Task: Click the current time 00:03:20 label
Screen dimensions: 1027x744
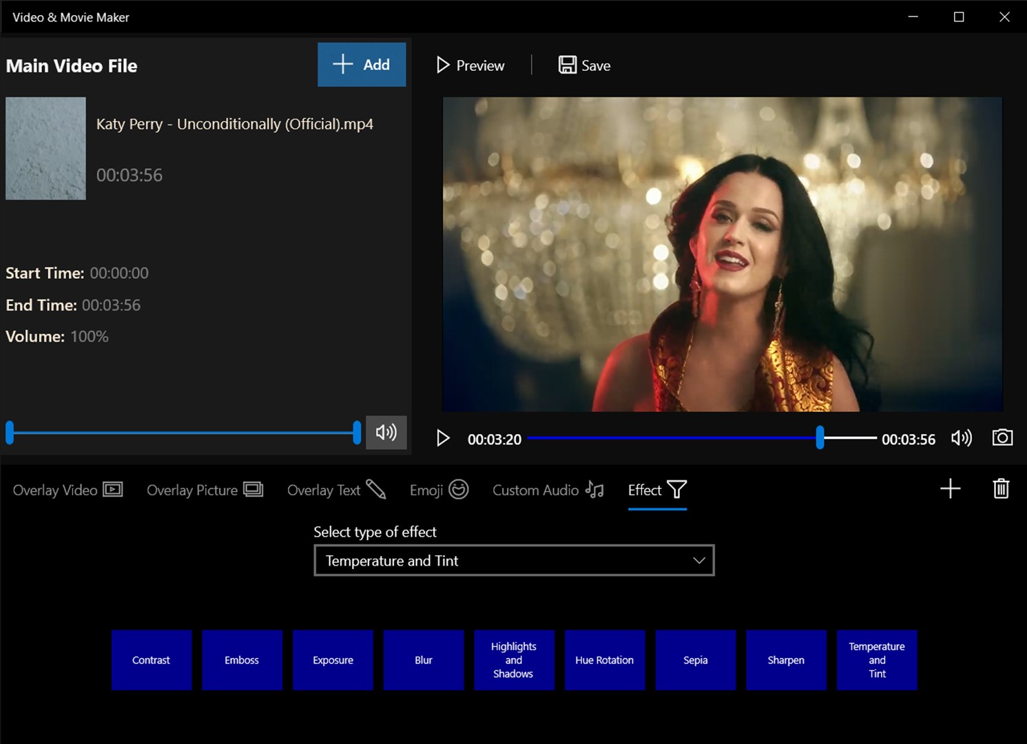Action: point(495,440)
